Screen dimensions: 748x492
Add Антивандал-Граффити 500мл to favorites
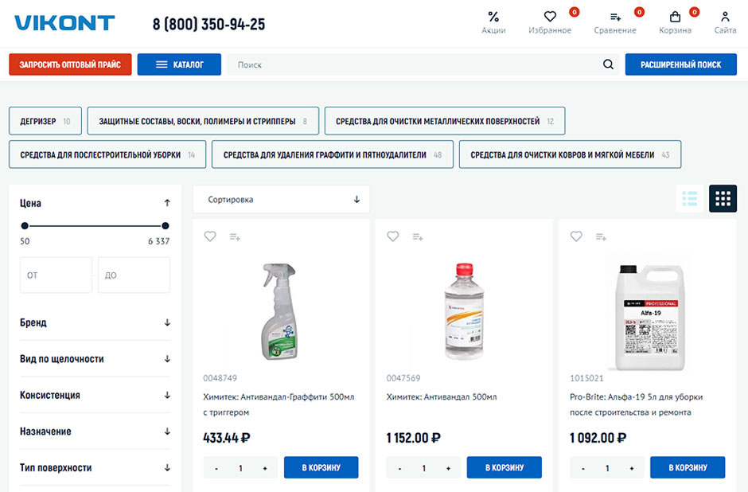(210, 236)
